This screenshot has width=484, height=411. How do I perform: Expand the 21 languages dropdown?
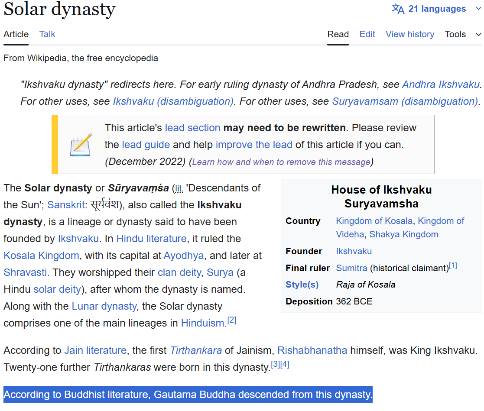(x=436, y=9)
